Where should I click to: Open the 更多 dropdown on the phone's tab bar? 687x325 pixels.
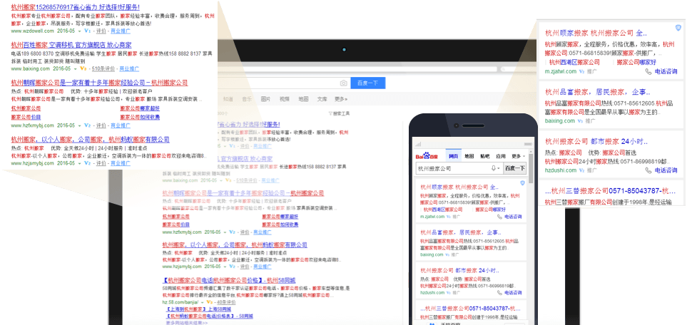[x=519, y=156]
